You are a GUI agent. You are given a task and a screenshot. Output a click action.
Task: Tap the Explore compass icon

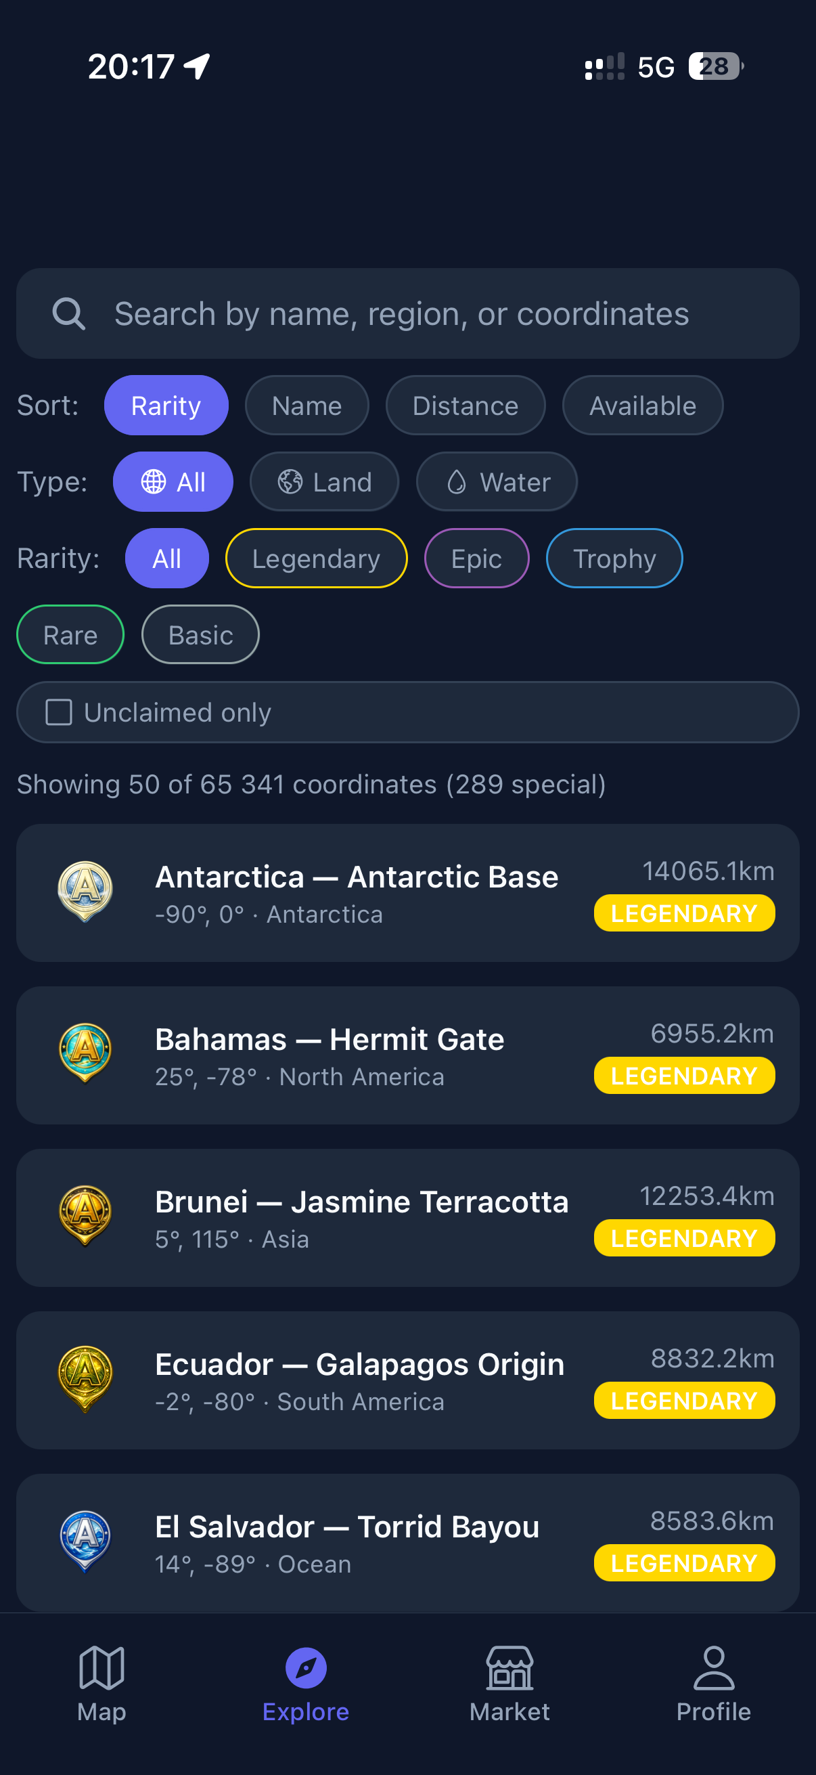[x=306, y=1669]
